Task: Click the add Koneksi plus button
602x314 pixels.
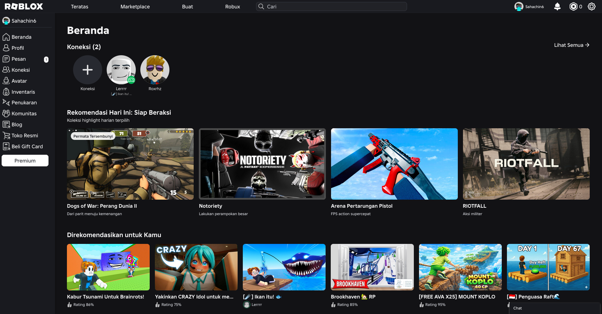Action: coord(88,70)
